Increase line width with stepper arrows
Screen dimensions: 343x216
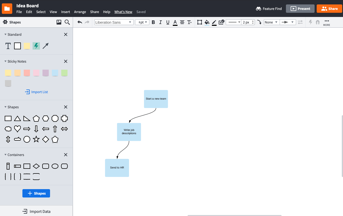point(253,21)
